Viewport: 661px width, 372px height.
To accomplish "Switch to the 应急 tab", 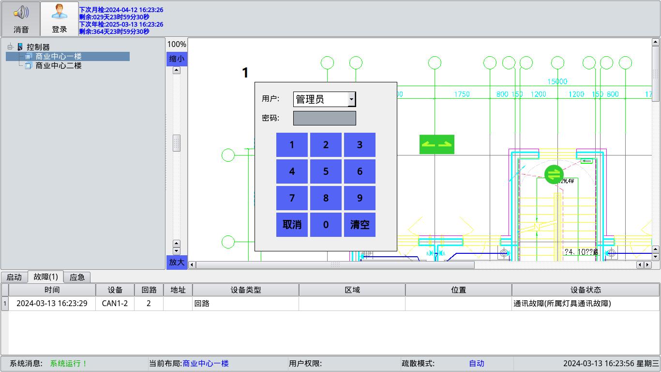I will point(77,277).
